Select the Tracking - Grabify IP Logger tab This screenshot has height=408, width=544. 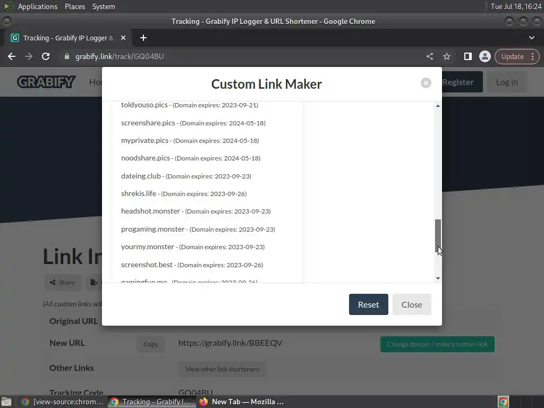[68, 38]
